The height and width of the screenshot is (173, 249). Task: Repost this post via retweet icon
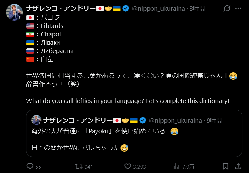(x=77, y=166)
